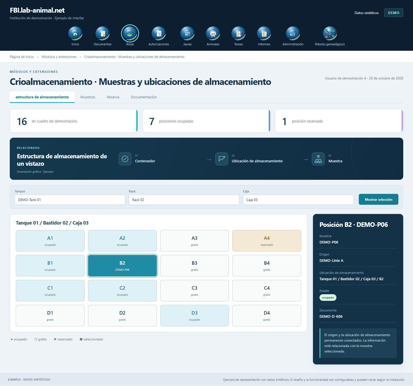Open the Informes reports icon

[x=264, y=34]
